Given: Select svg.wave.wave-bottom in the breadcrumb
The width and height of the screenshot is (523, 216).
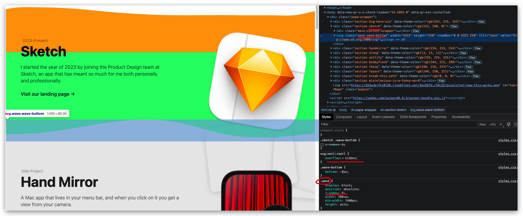Looking at the screenshot, I should [427, 110].
